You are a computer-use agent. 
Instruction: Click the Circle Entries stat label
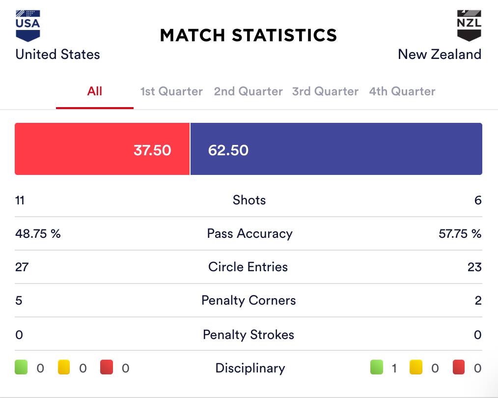pyautogui.click(x=248, y=267)
